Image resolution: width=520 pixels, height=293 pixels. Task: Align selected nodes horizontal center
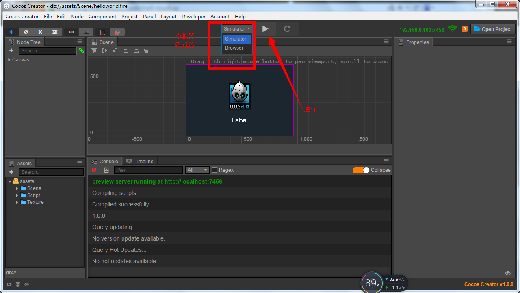[x=136, y=51]
